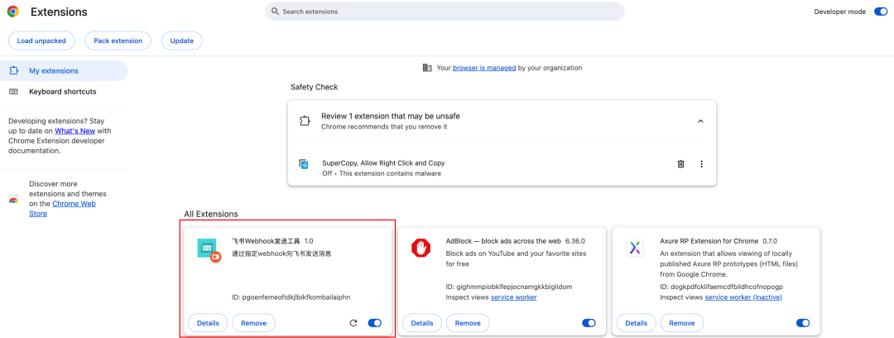Viewport: 894px width, 338px height.
Task: Click the Keyboard shortcuts keyboard icon
Action: coord(14,91)
